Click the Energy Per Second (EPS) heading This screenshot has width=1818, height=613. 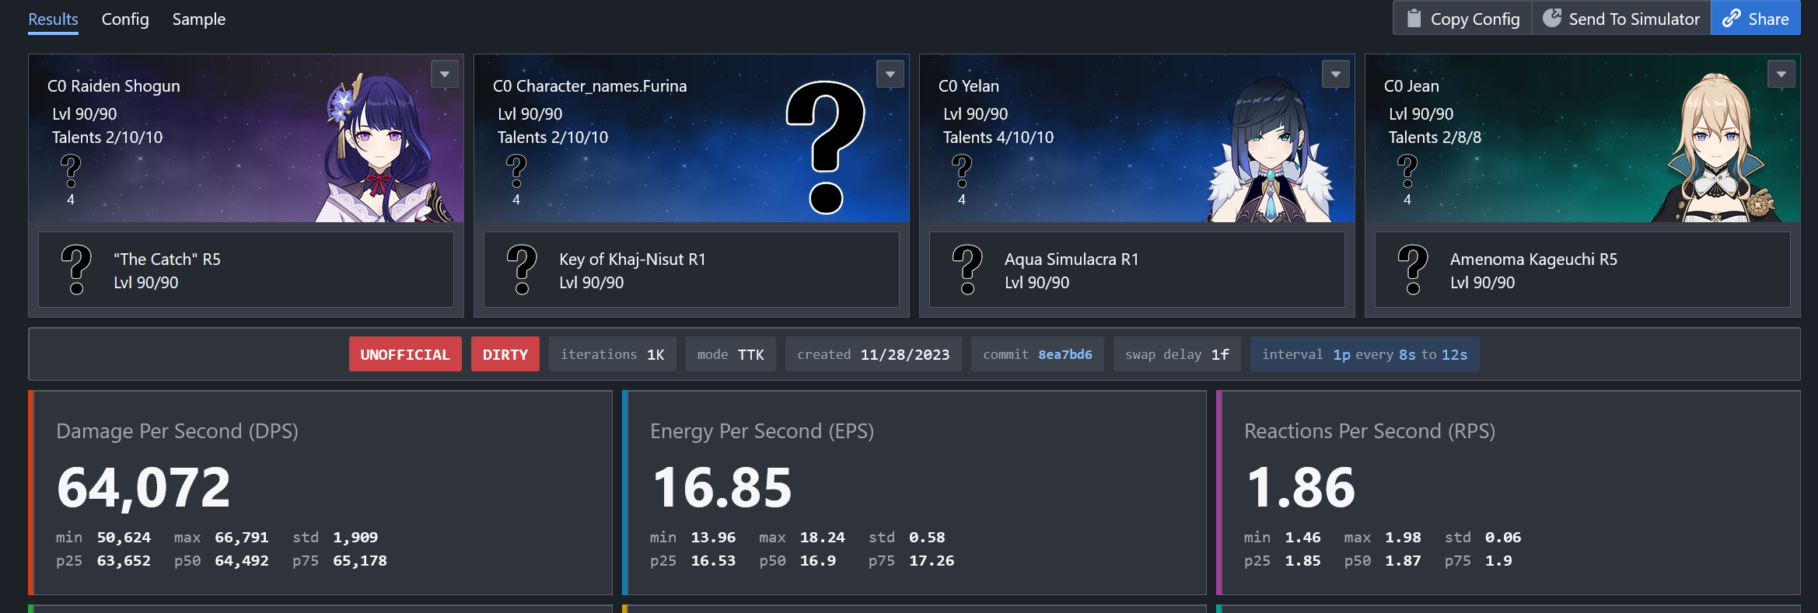(762, 431)
